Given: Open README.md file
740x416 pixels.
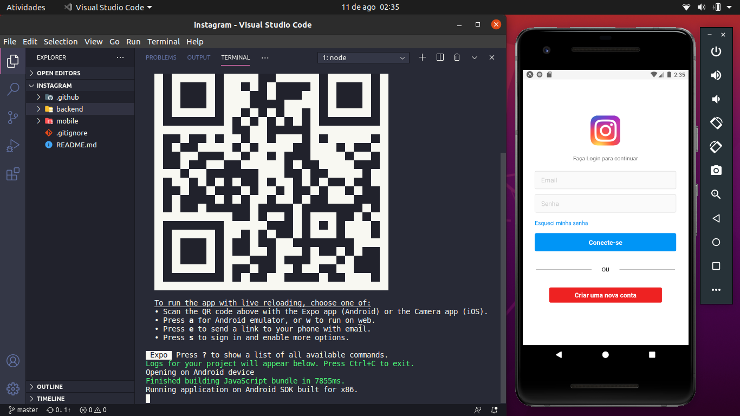Looking at the screenshot, I should point(80,145).
